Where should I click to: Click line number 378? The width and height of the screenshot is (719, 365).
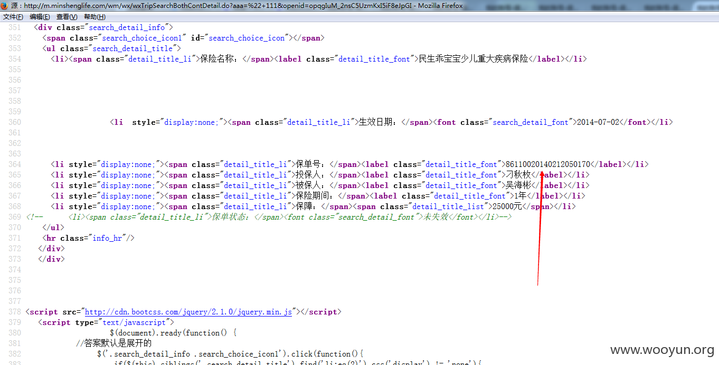tap(15, 312)
